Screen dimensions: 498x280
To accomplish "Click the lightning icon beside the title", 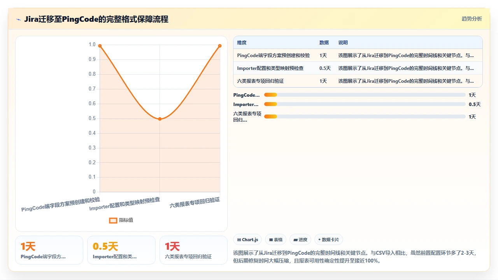I will pos(18,19).
